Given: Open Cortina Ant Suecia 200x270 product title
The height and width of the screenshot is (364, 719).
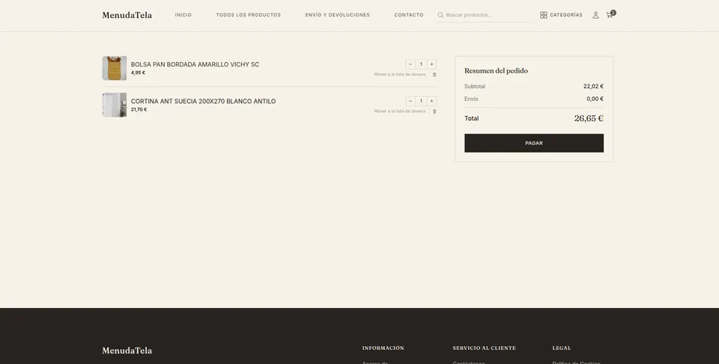Looking at the screenshot, I should (x=203, y=101).
